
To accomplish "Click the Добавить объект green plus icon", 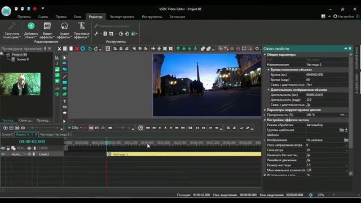I will [31, 26].
